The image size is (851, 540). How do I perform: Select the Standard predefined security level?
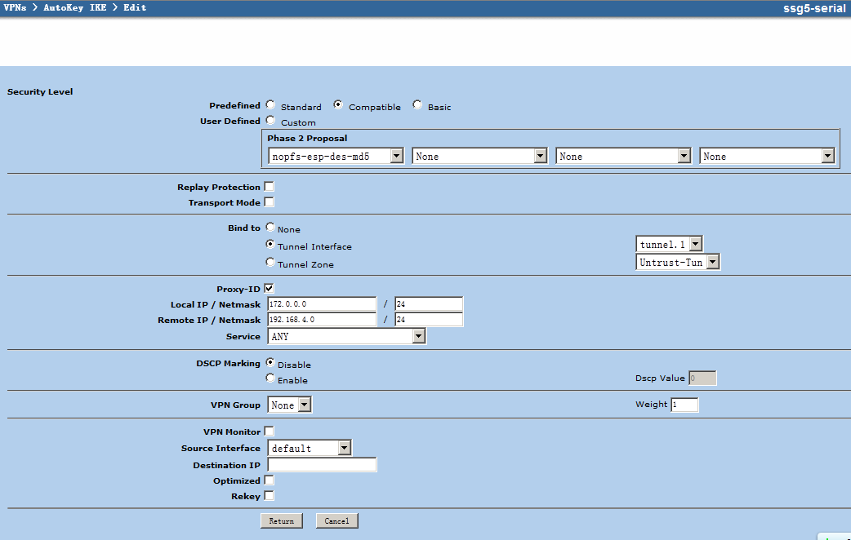click(270, 105)
